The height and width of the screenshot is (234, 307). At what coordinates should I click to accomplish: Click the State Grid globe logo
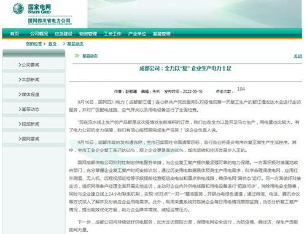(x=18, y=9)
